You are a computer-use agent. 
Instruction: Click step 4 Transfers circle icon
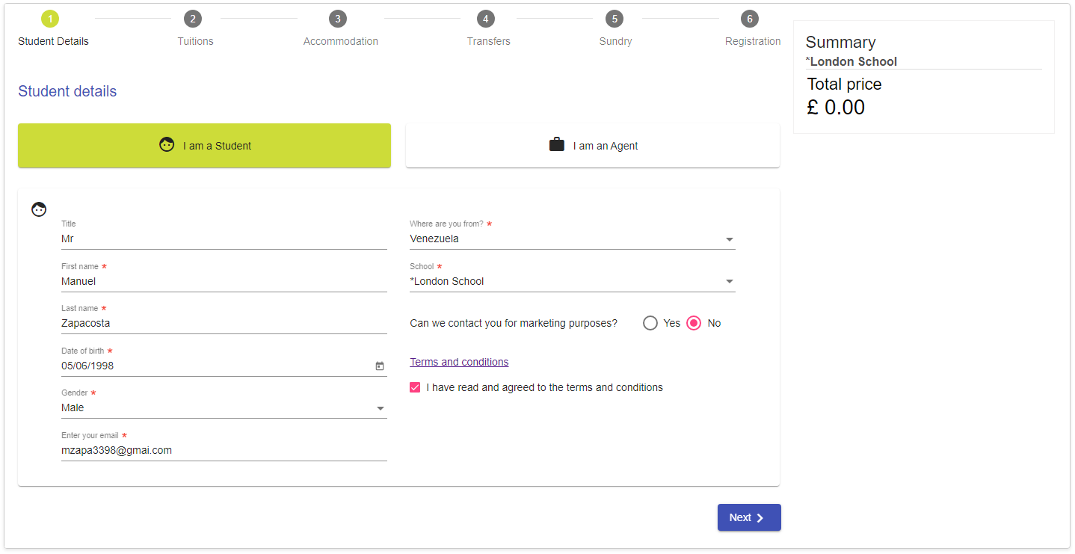click(486, 19)
